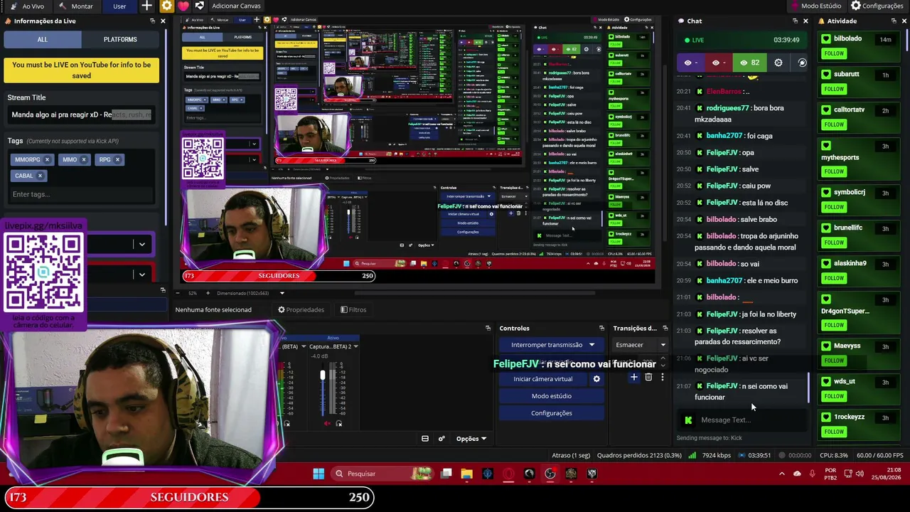
Task: Click Configurações in the Controles dock
Action: (x=552, y=413)
